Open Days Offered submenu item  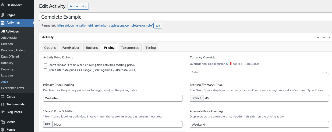click(x=10, y=56)
